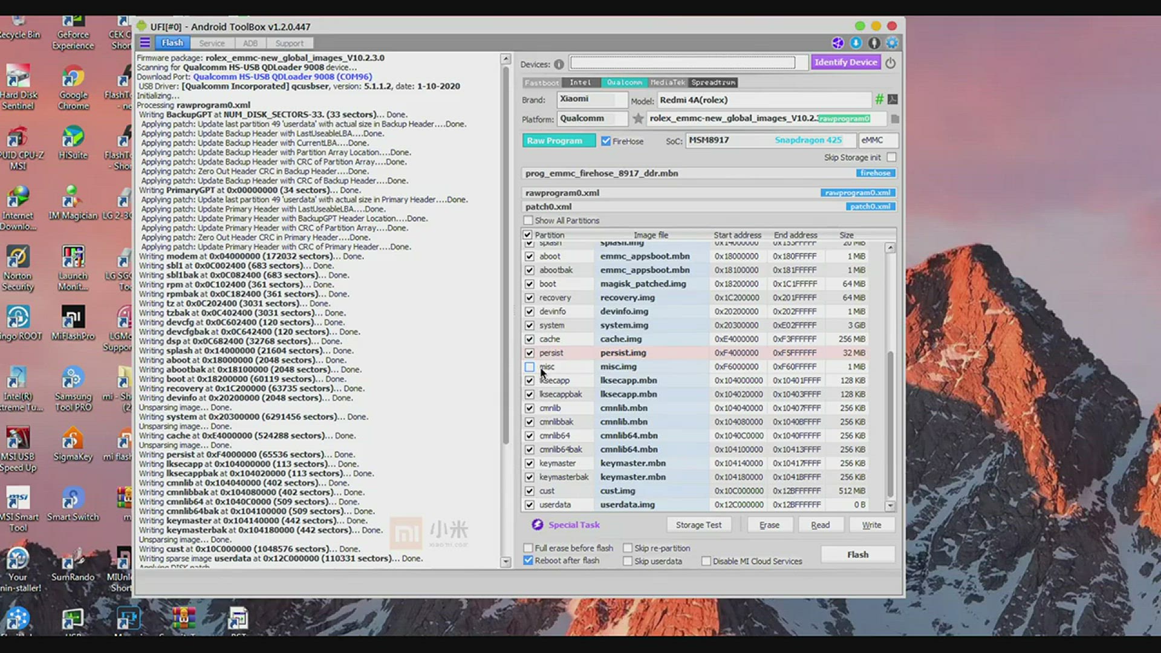
Task: Click the Special Task icon
Action: (537, 524)
